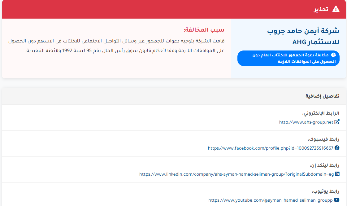
Task: Click the YouTube logo icon
Action: tap(336, 200)
